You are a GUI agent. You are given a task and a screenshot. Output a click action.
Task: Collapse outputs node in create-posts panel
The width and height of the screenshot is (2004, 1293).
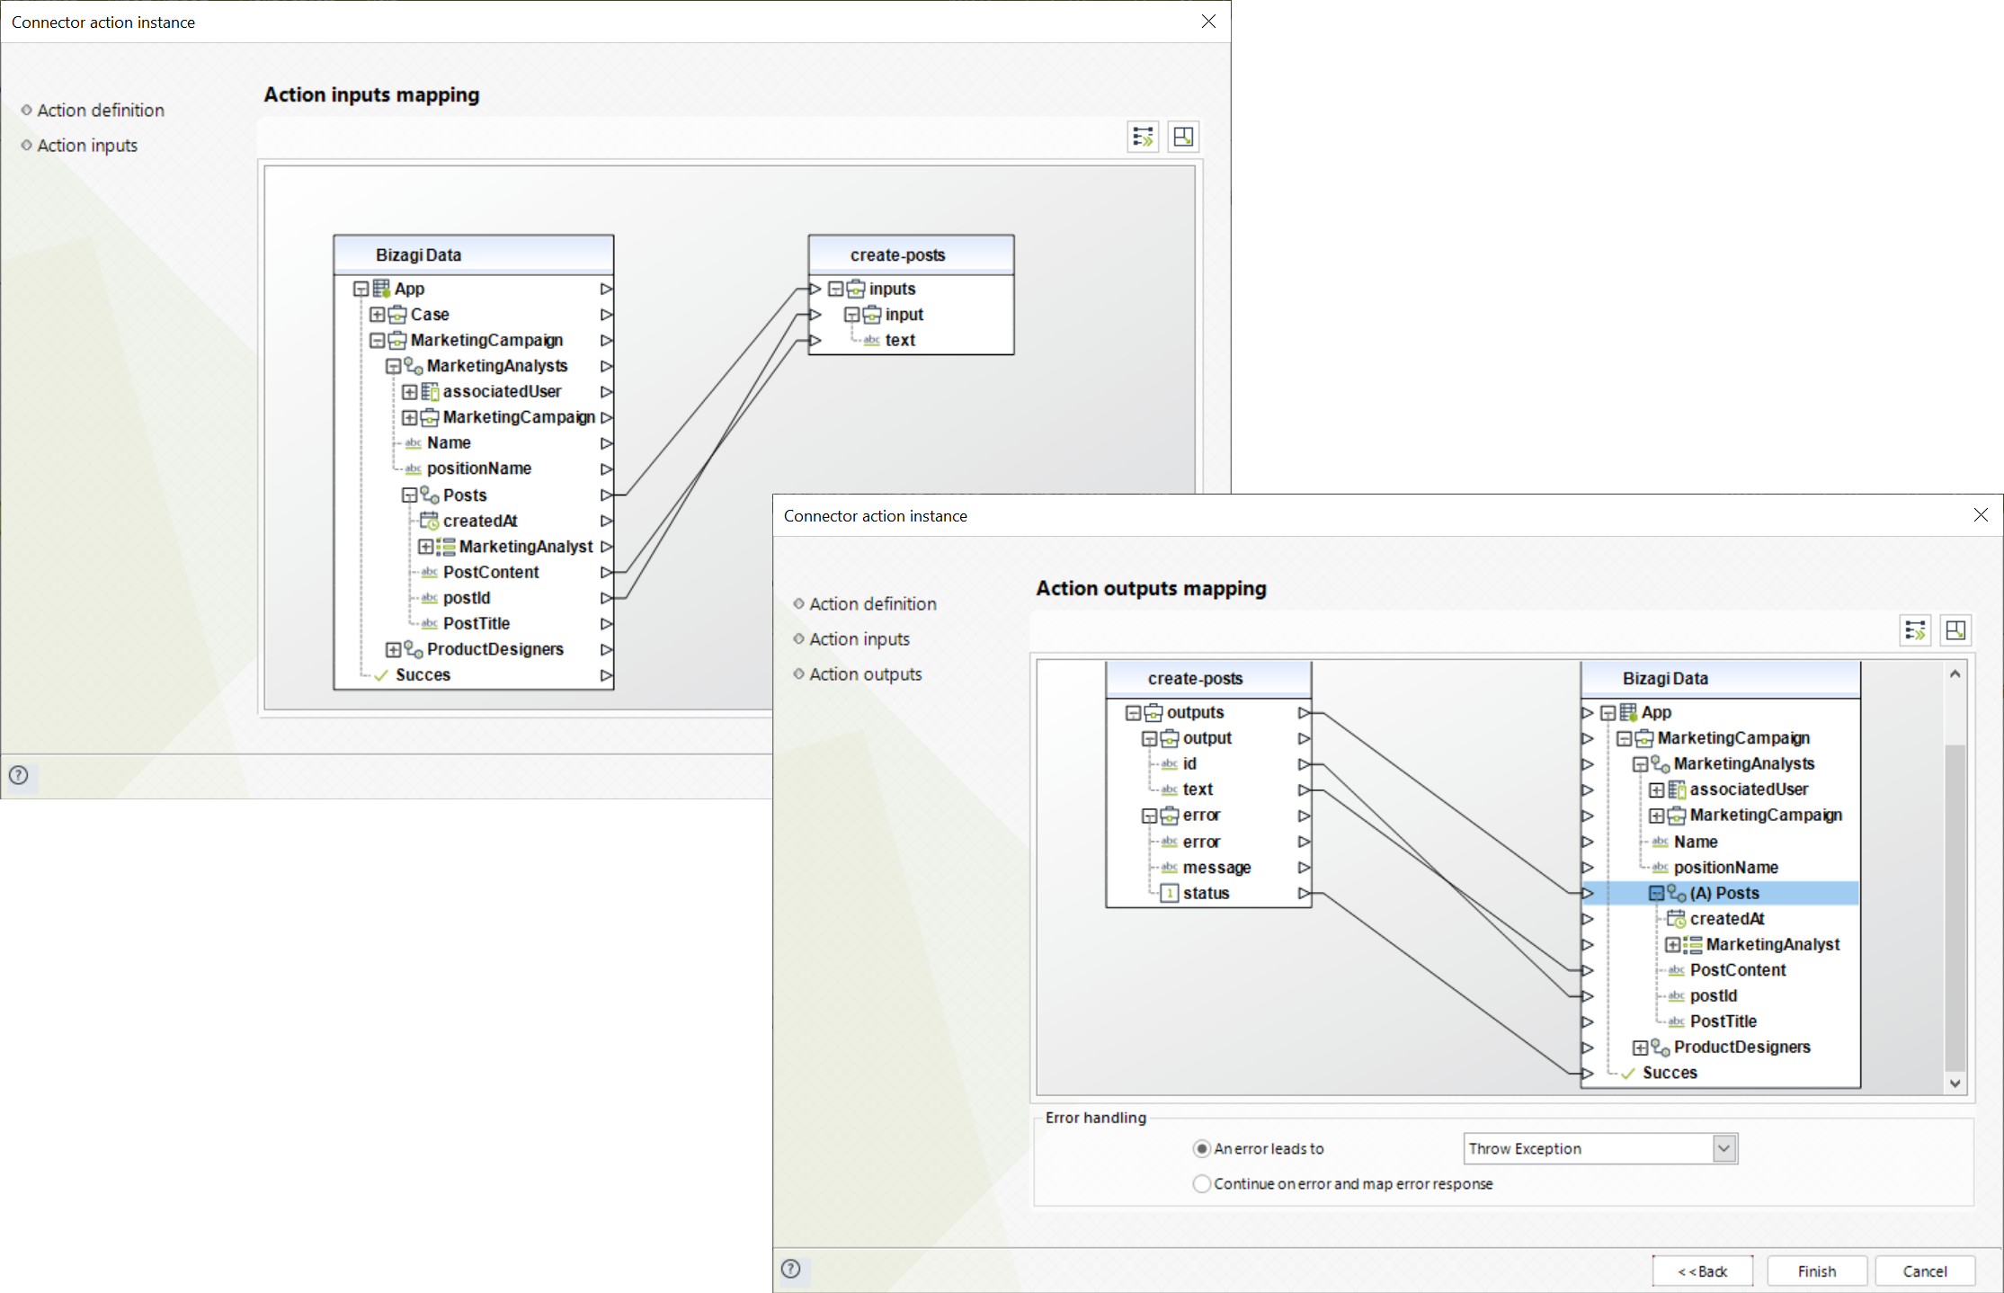[1134, 712]
